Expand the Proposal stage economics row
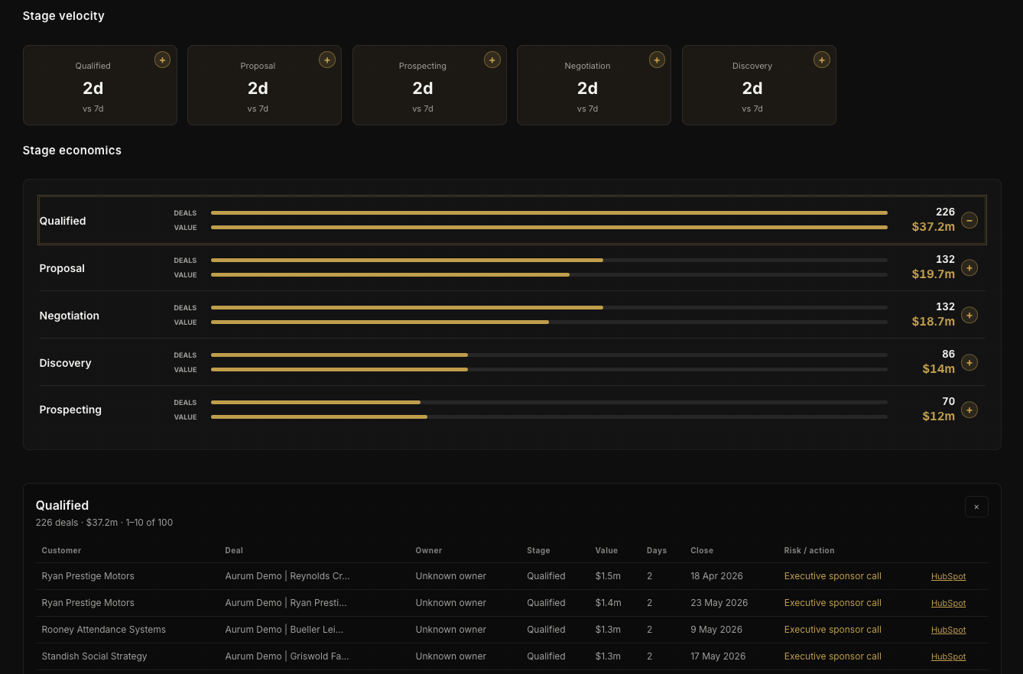 point(969,267)
